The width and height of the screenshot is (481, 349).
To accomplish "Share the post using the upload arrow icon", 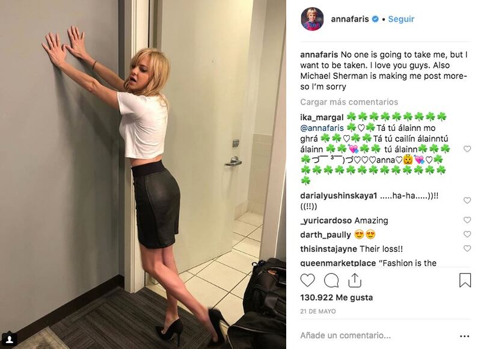I will tap(355, 280).
